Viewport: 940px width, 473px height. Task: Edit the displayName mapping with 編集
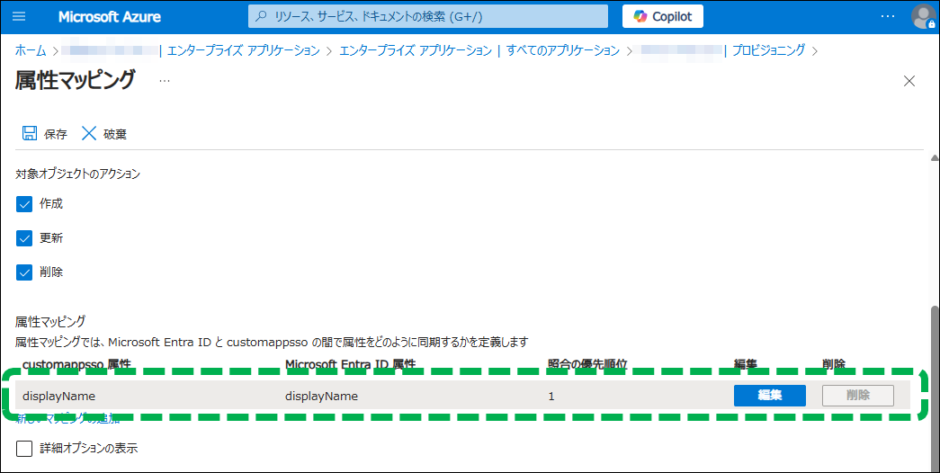point(770,396)
